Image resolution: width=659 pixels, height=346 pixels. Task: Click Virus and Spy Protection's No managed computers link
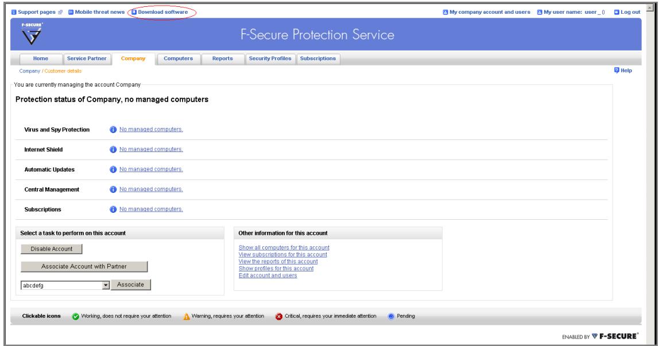click(151, 129)
